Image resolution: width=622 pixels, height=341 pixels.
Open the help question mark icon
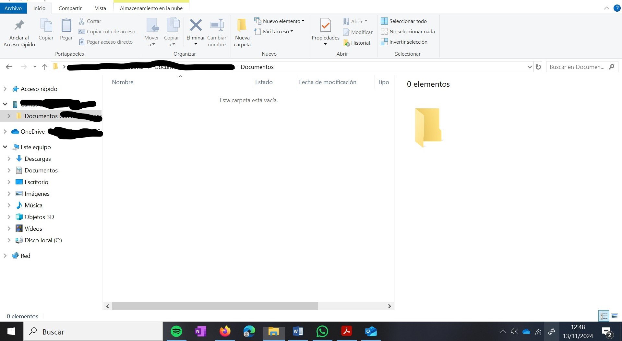(x=617, y=8)
